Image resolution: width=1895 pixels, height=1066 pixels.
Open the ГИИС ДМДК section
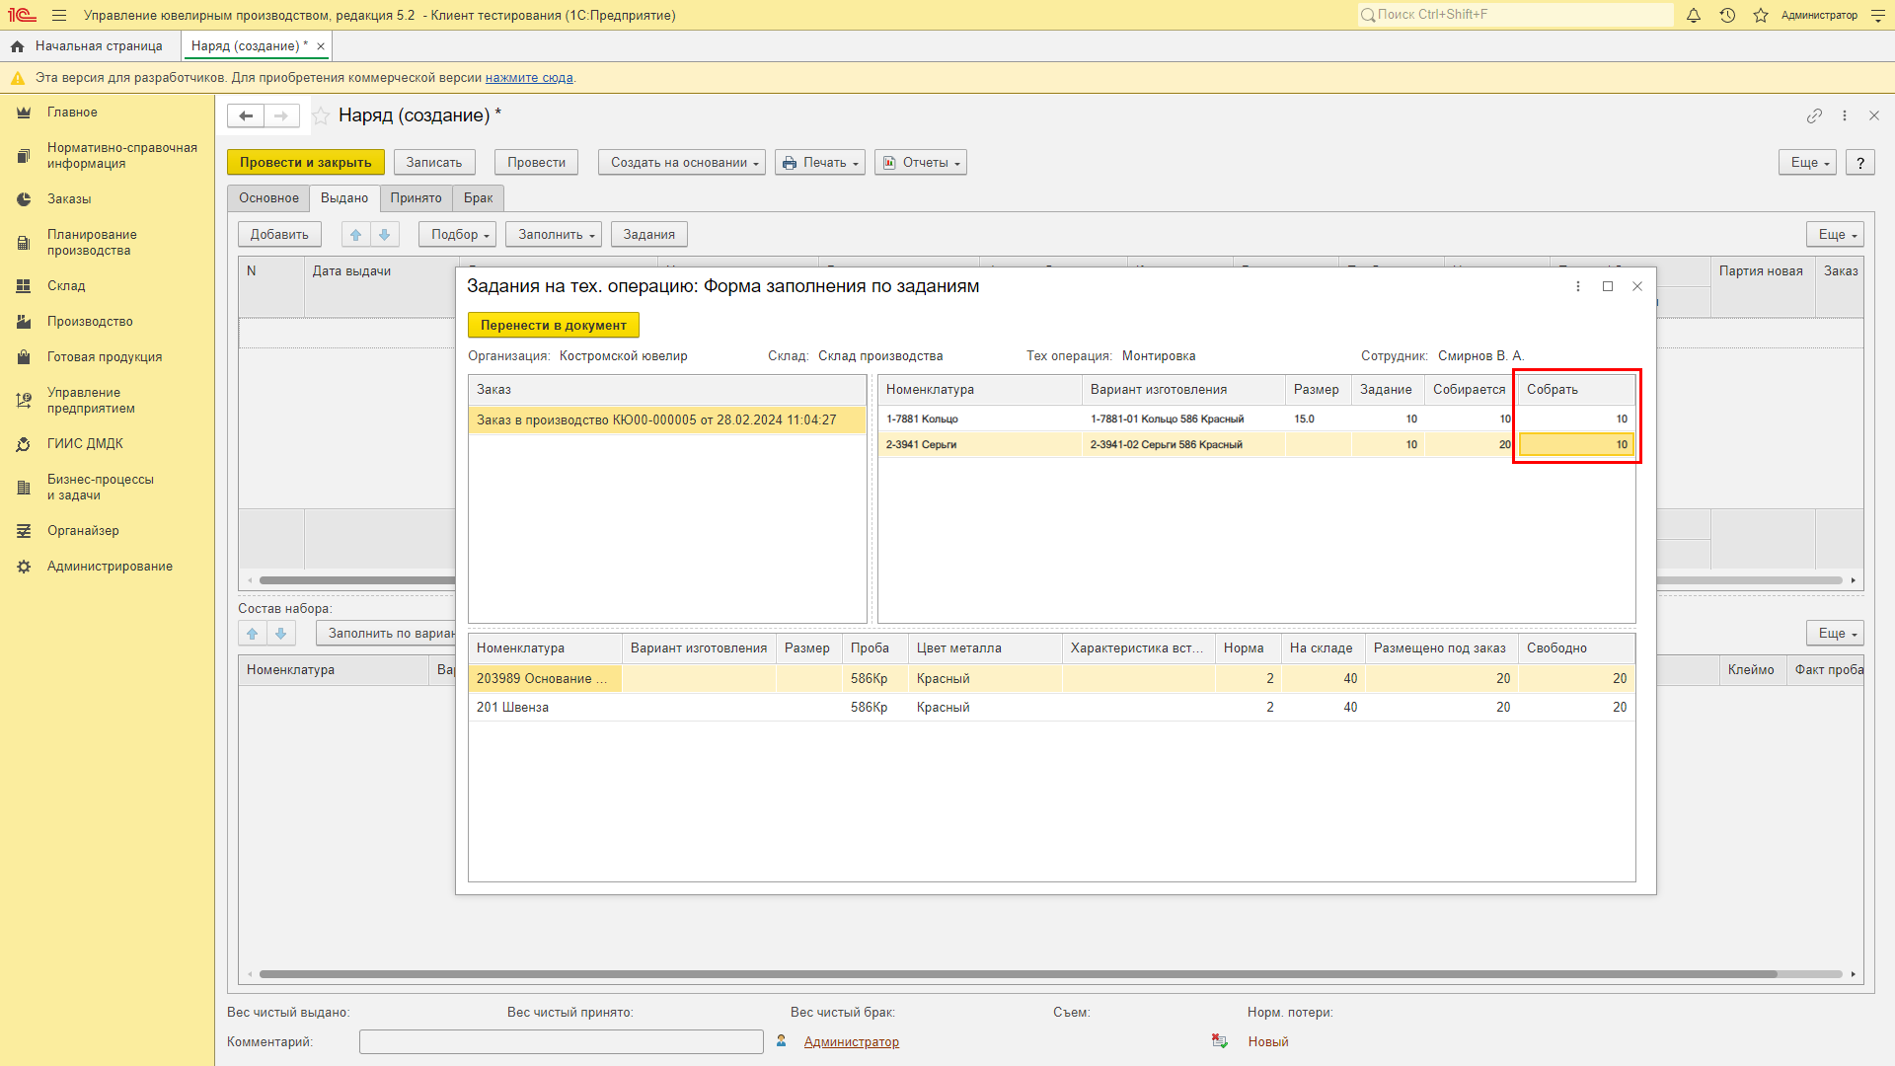[85, 444]
